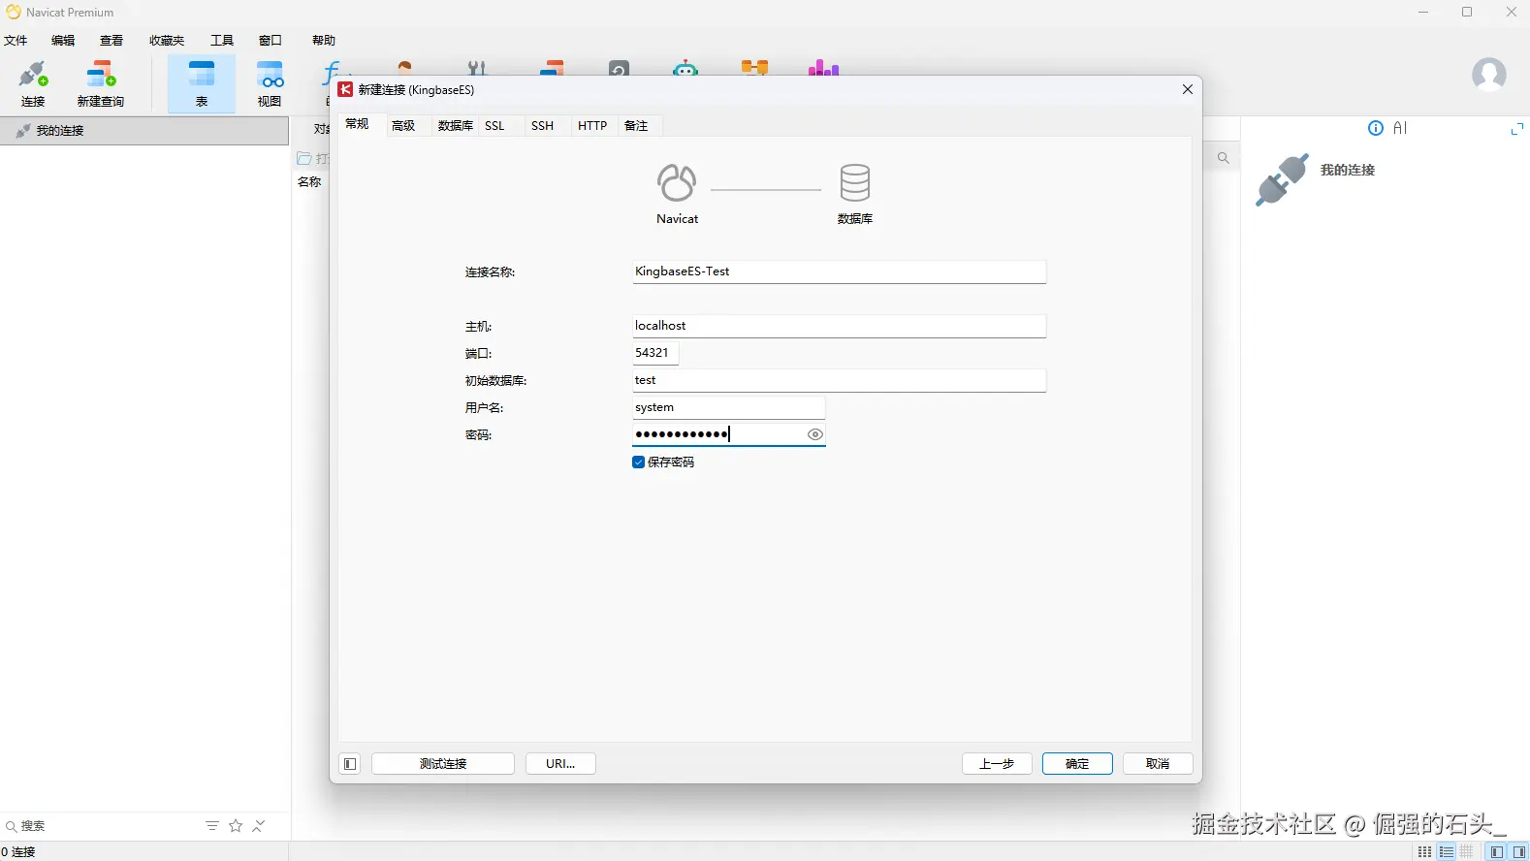
Task: Open the 编辑 menu
Action: (x=63, y=41)
